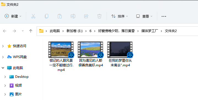
Task: Expand 快速访问 tree node
Action: pyautogui.click(x=3, y=46)
